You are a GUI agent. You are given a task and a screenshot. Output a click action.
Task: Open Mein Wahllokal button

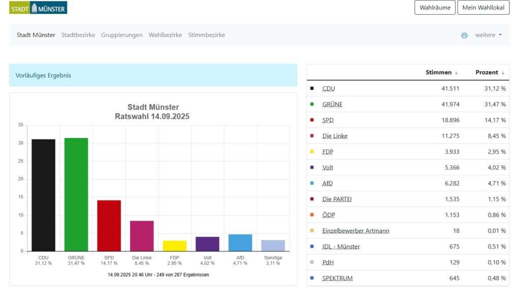point(483,8)
